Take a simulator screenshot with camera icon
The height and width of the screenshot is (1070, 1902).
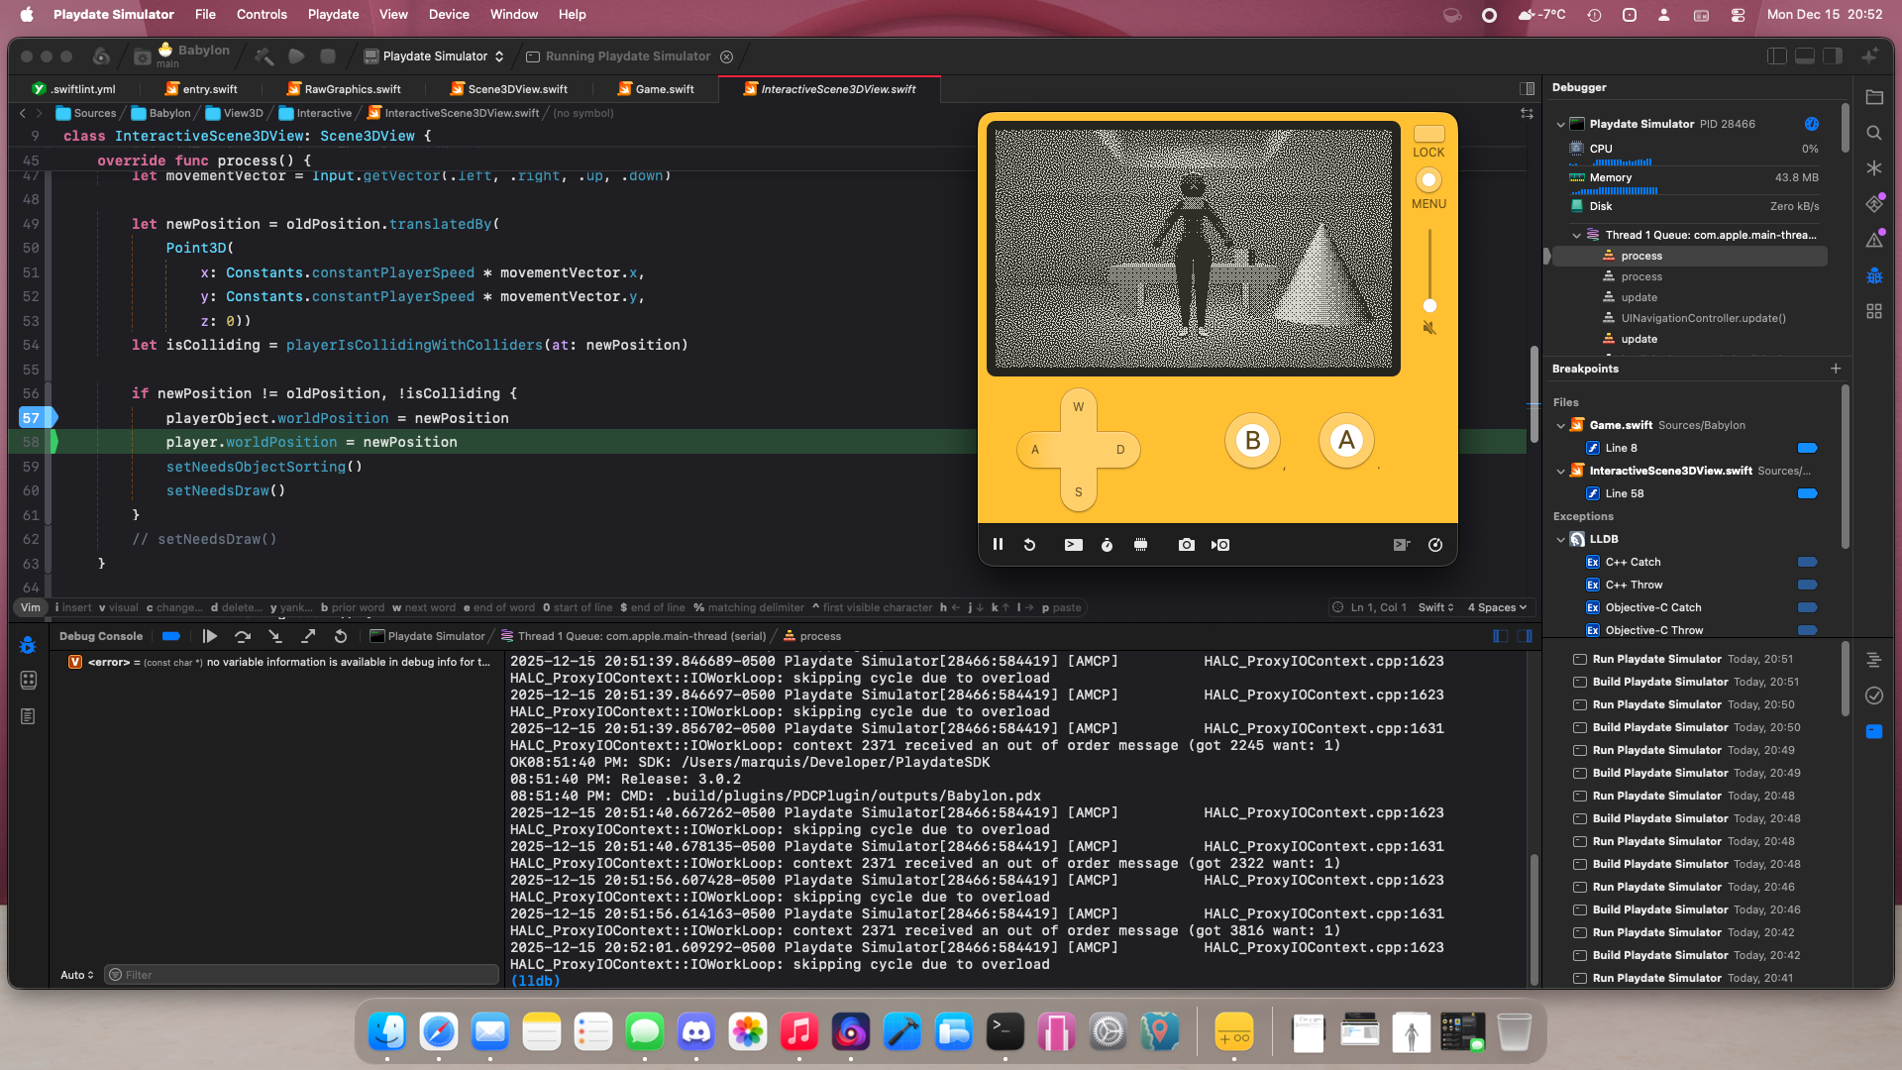(x=1186, y=545)
